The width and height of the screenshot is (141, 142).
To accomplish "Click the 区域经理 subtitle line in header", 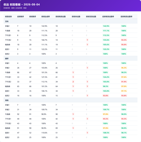I will (x=15, y=8).
